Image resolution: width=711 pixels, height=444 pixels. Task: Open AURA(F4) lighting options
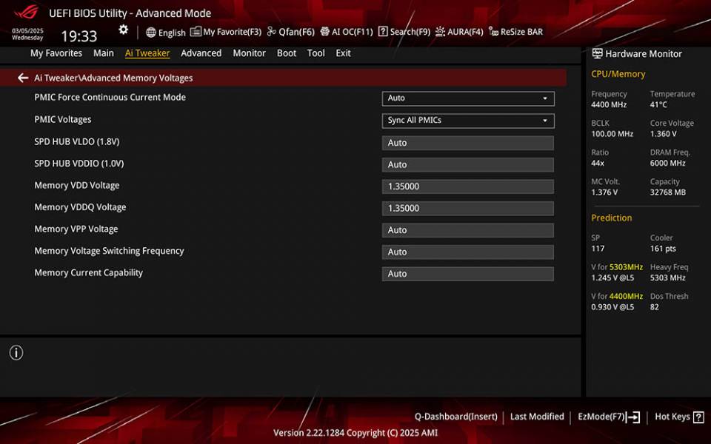(459, 32)
